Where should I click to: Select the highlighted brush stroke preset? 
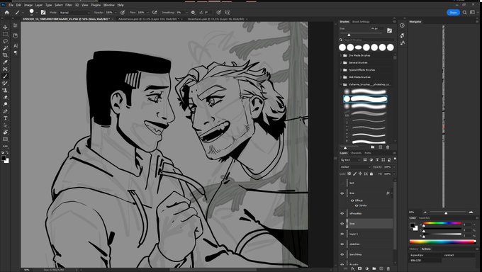click(x=365, y=99)
